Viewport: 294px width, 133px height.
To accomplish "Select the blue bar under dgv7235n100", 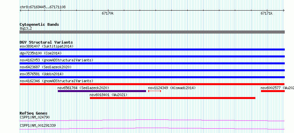I will 152,56.
